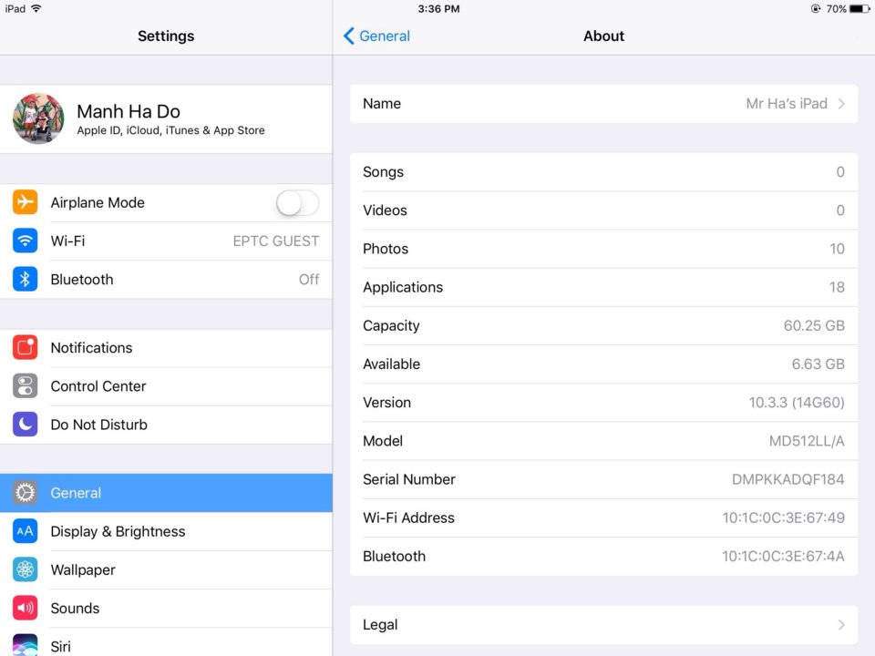Viewport: 875px width, 656px height.
Task: Open Manh Ha Do Apple ID account
Action: [166, 118]
